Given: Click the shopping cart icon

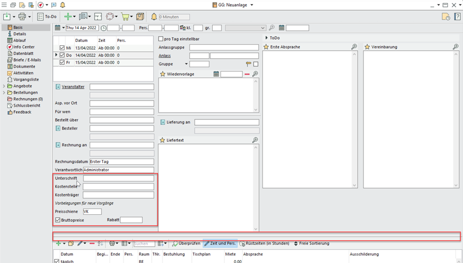Looking at the screenshot, I should click(125, 17).
